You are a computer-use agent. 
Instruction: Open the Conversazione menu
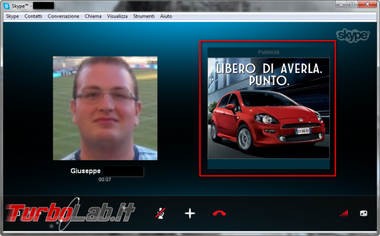point(63,16)
